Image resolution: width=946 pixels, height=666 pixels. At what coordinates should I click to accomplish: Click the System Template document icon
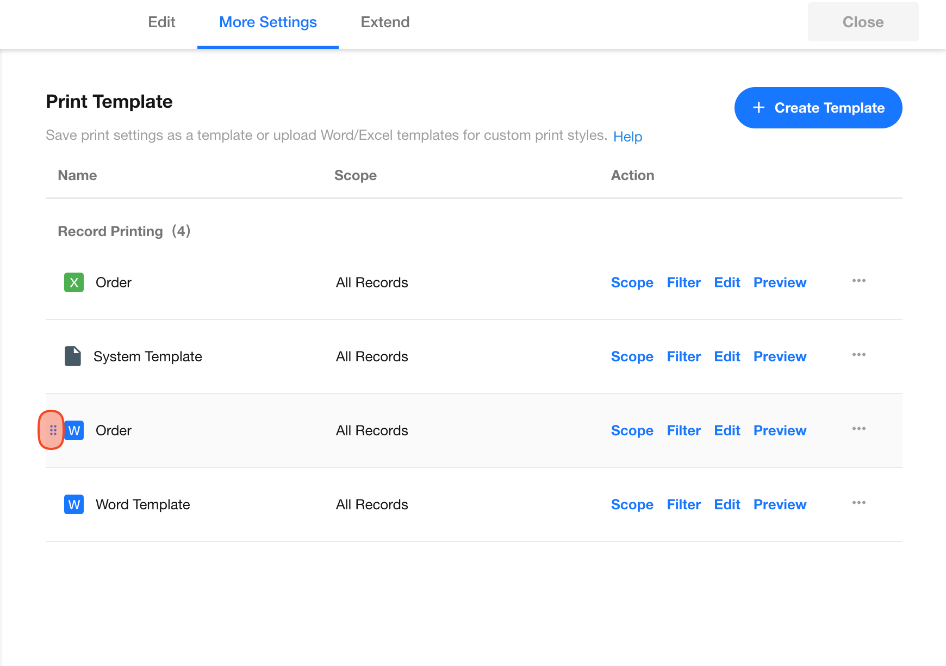pos(73,356)
